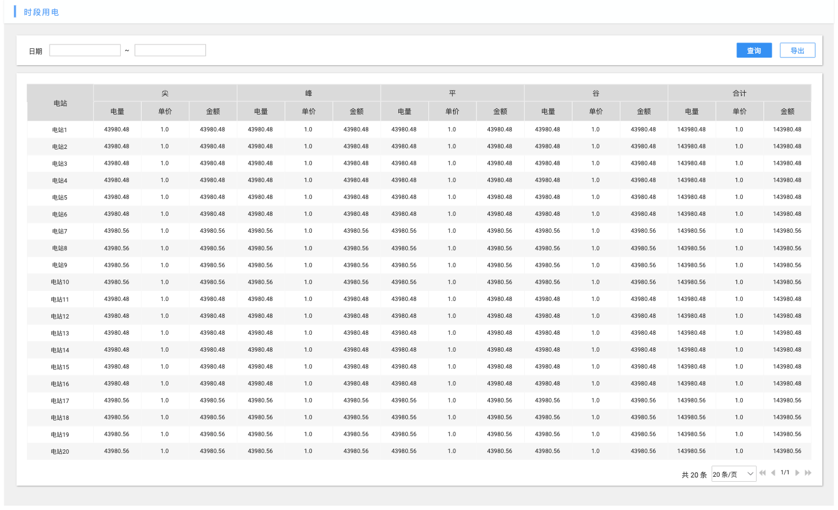Screen dimensions: 838x510
Task: Click the 电站 column header
Action: [60, 103]
